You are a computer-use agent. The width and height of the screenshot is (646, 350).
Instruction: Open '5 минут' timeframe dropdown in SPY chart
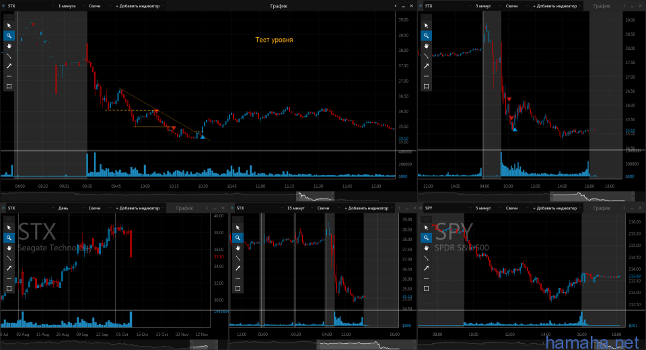click(486, 208)
